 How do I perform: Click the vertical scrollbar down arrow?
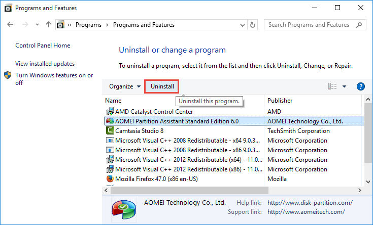(368, 182)
